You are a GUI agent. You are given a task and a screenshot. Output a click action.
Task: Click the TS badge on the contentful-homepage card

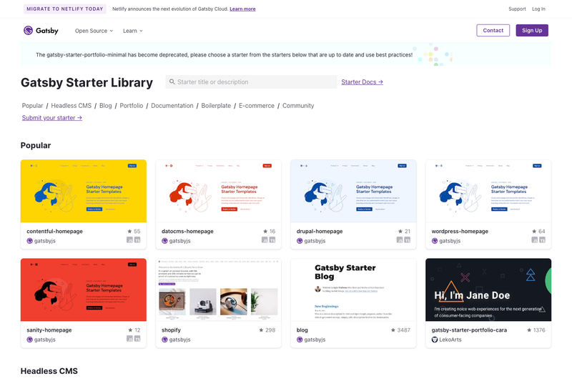pyautogui.click(x=137, y=240)
